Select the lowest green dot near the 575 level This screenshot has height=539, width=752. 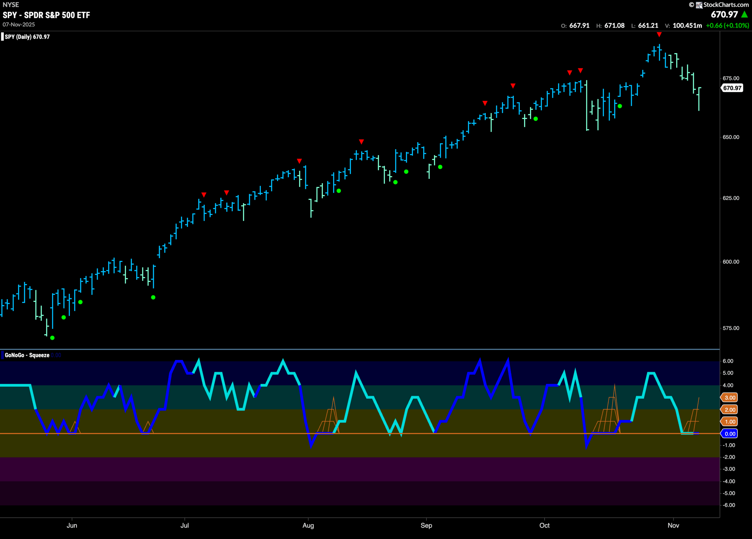click(x=52, y=338)
